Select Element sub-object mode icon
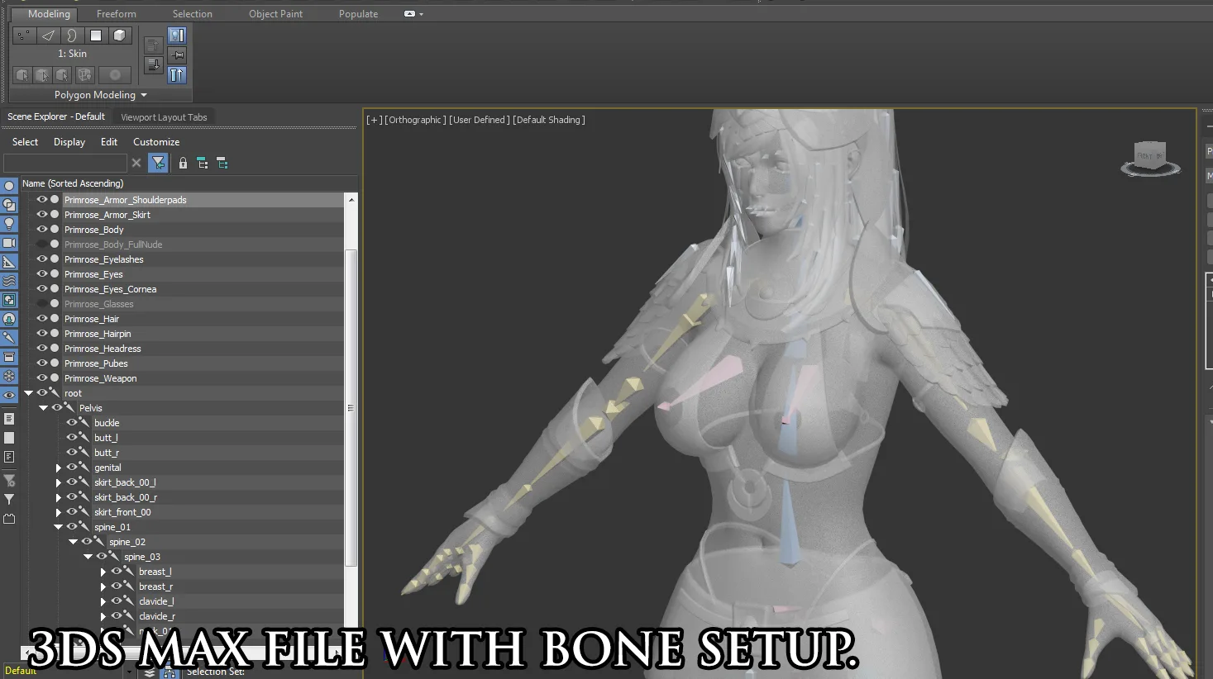The image size is (1213, 679). (120, 35)
